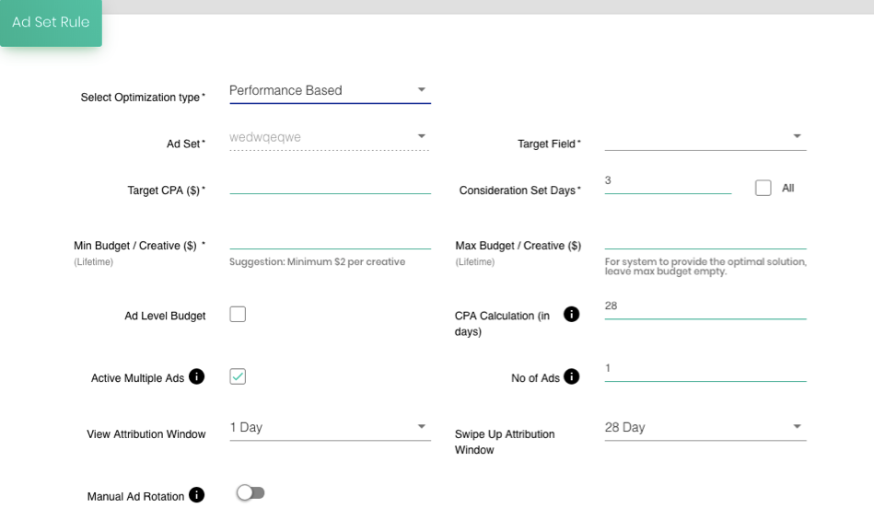Click the Min Budget / Creative input field
The width and height of the screenshot is (874, 508).
point(330,239)
